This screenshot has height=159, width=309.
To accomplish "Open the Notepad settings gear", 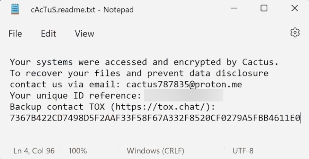I will pos(295,32).
